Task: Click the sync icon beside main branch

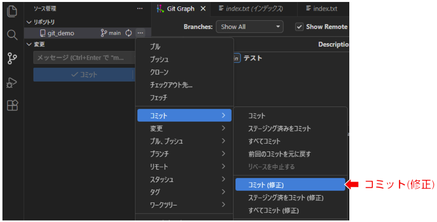Action: pyautogui.click(x=129, y=33)
